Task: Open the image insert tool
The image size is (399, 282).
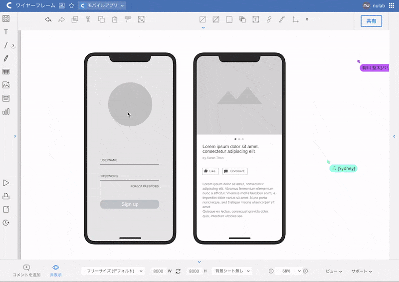Action: 6,85
